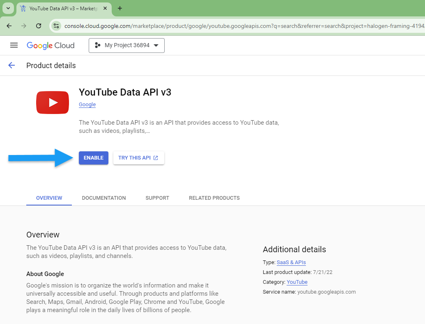Open the YouTube category link

(297, 282)
